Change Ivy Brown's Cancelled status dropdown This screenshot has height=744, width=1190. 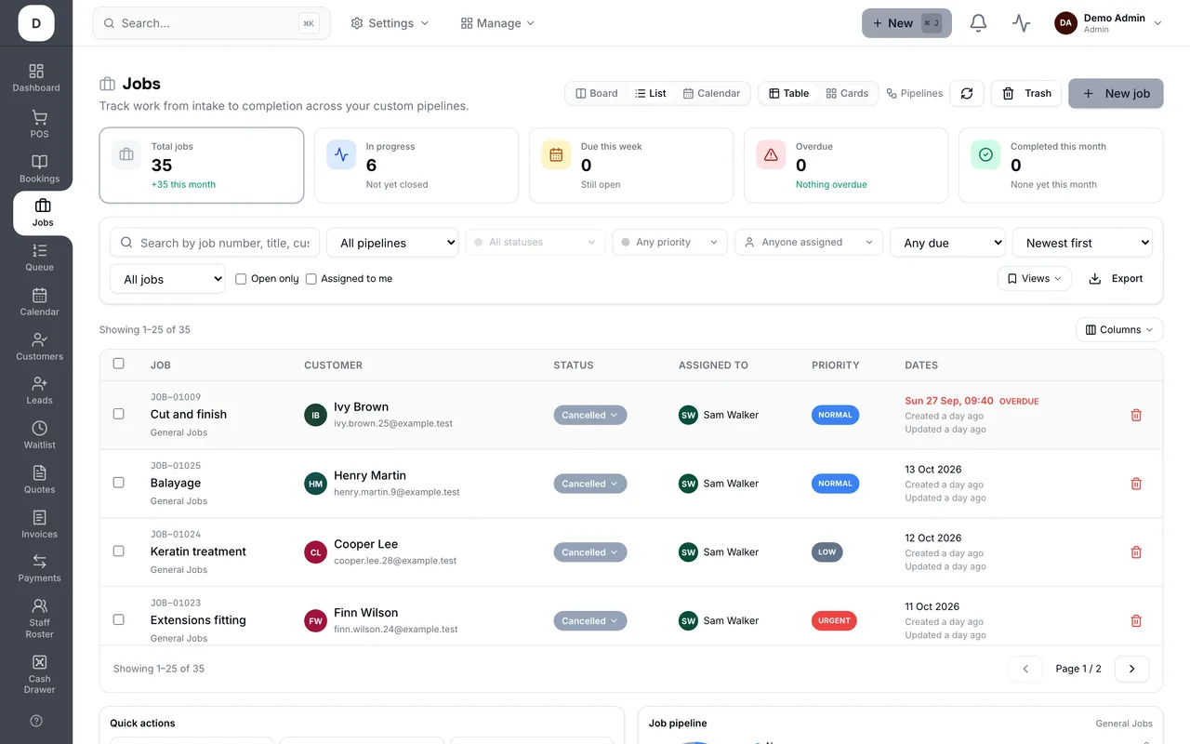tap(590, 415)
